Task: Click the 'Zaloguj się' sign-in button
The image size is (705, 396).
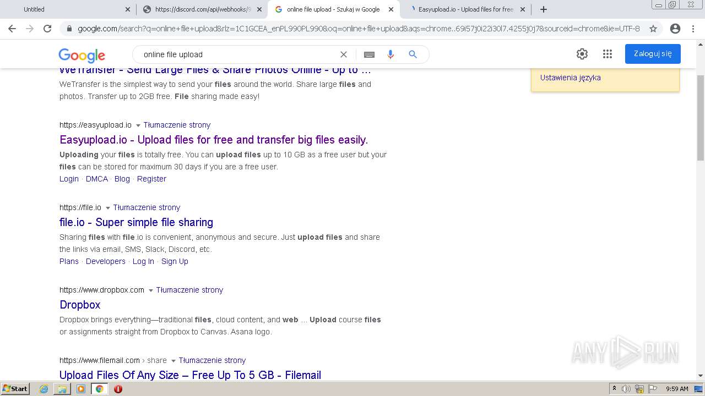Action: [653, 54]
